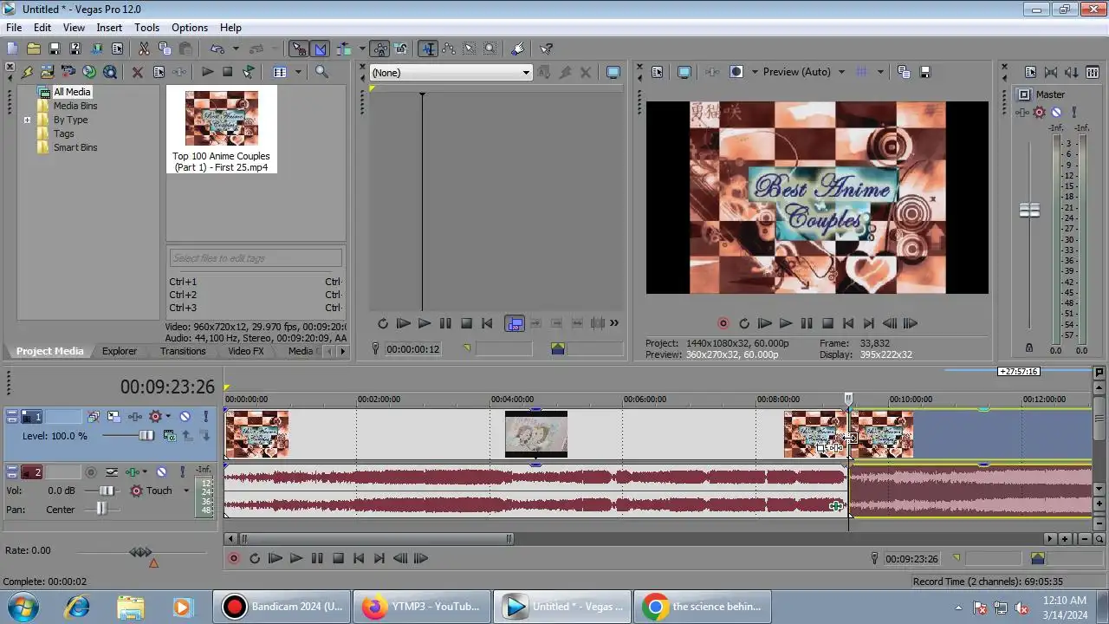Viewport: 1109px width, 624px height.
Task: Switch to the Explorer tab
Action: [120, 351]
